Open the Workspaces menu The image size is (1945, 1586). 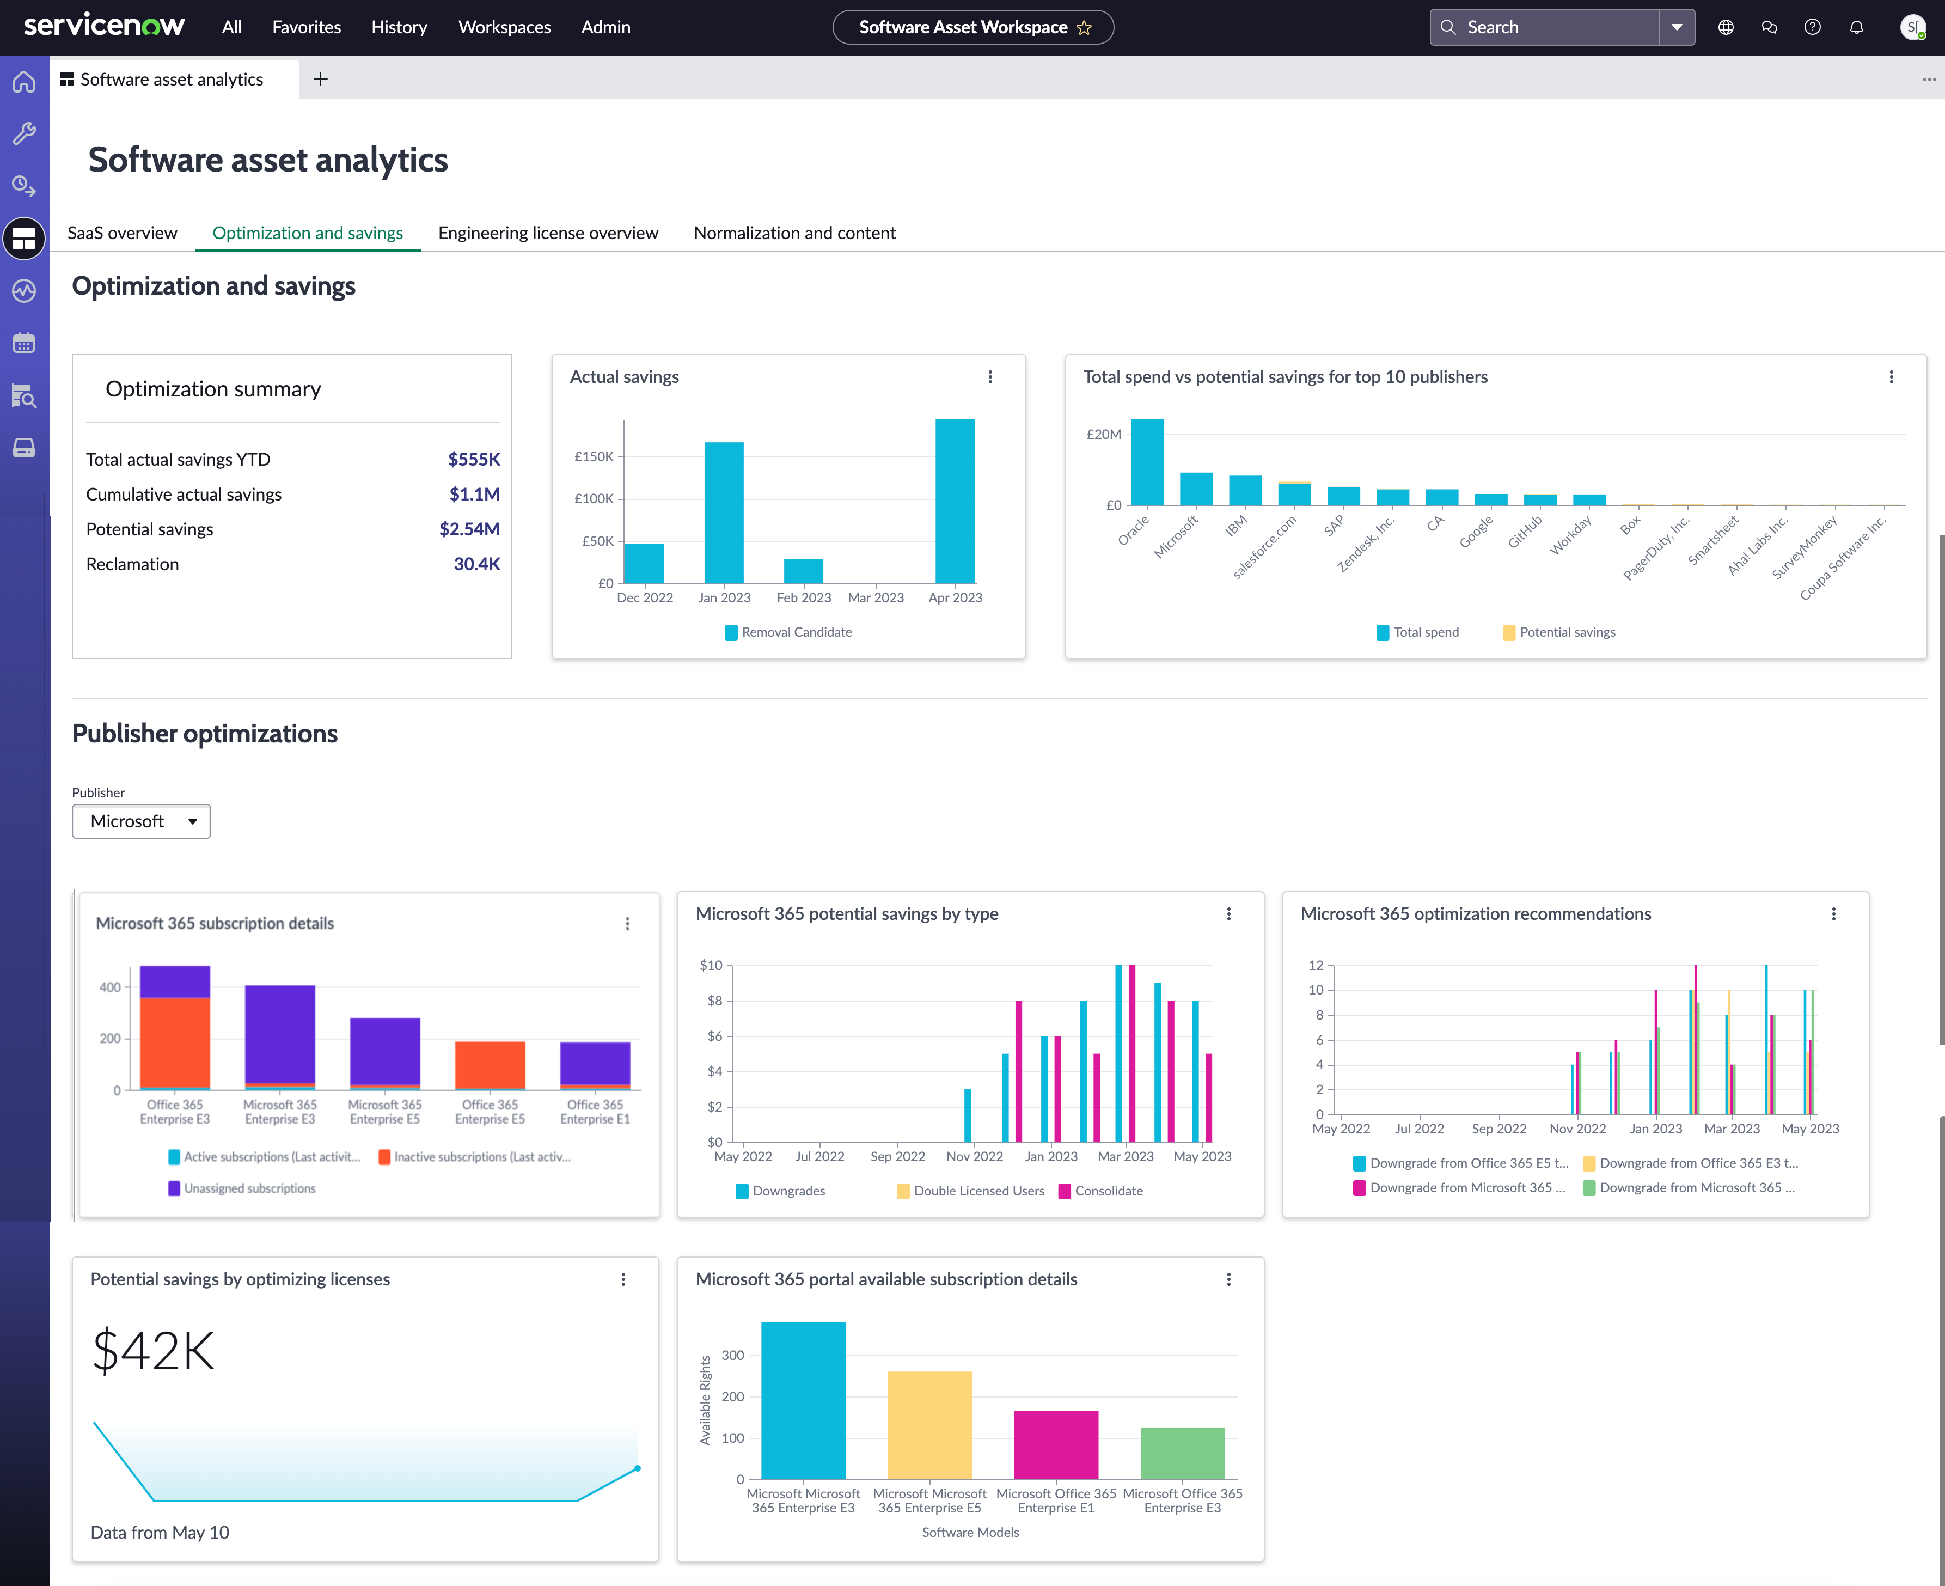coord(504,27)
